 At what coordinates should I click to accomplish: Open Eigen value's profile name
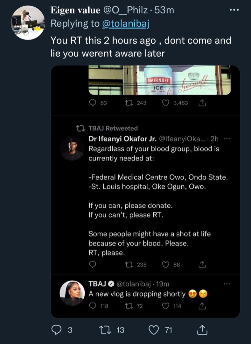click(x=75, y=10)
